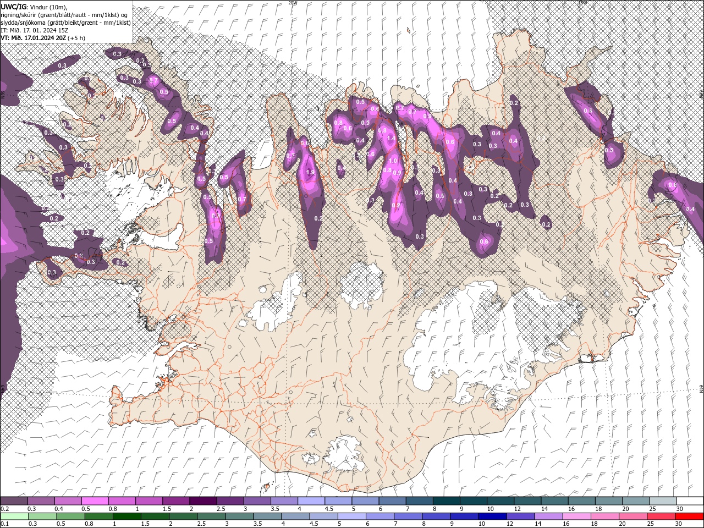Click the 1.4 precipitation value on map
The height and width of the screenshot is (528, 704).
[x=391, y=139]
